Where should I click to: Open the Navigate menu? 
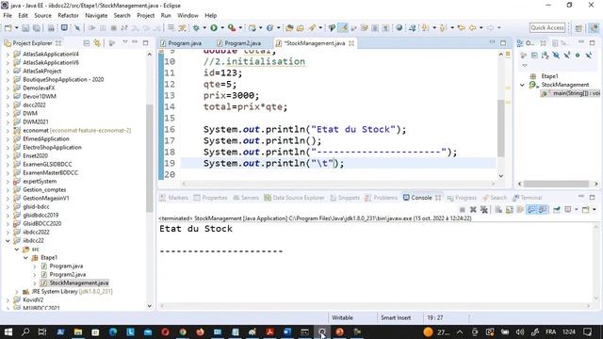96,15
